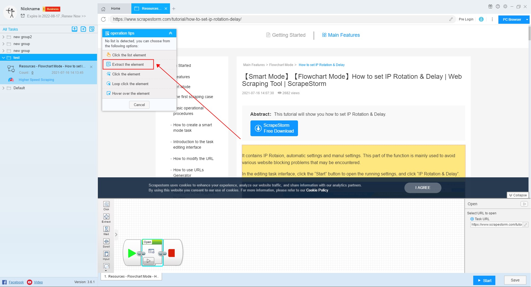Open the Cookie Policy link
The width and height of the screenshot is (531, 287).
click(x=317, y=190)
